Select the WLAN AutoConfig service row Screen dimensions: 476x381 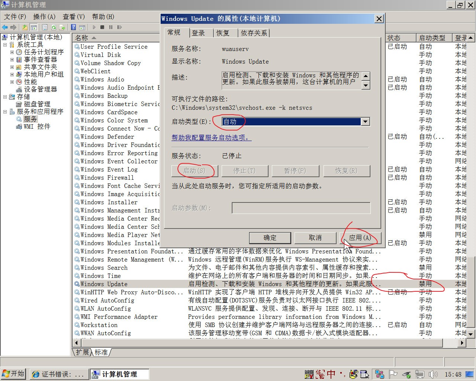[x=270, y=308]
